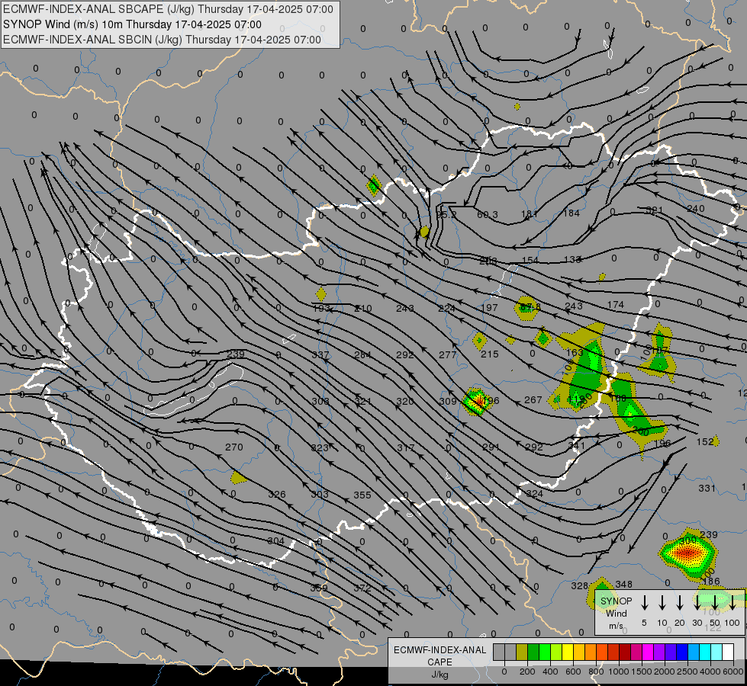
Task: Select the dark red swatch right of 1000 tick
Action: pos(625,652)
